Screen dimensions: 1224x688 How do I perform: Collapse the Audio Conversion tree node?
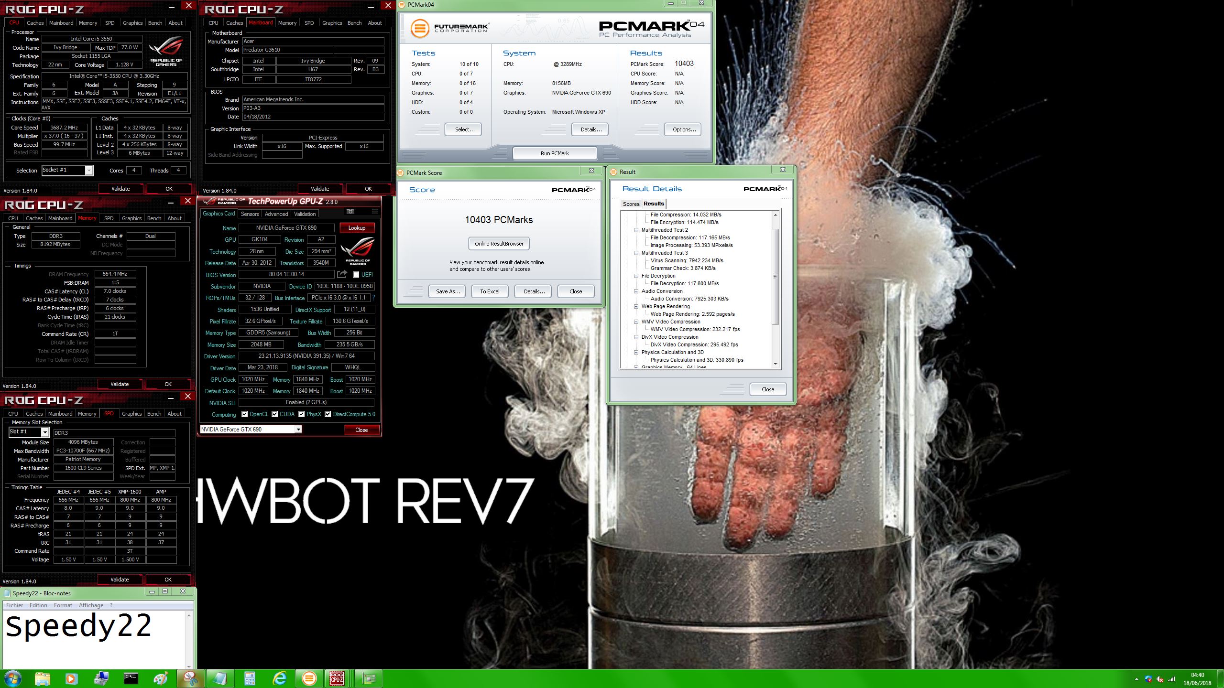[636, 291]
